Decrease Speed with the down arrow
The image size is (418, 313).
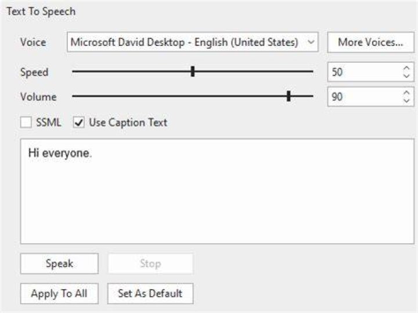(406, 76)
